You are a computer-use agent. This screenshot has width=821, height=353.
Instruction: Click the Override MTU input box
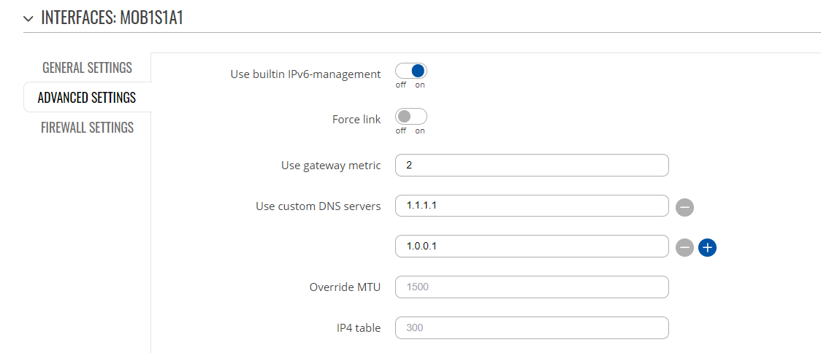532,287
